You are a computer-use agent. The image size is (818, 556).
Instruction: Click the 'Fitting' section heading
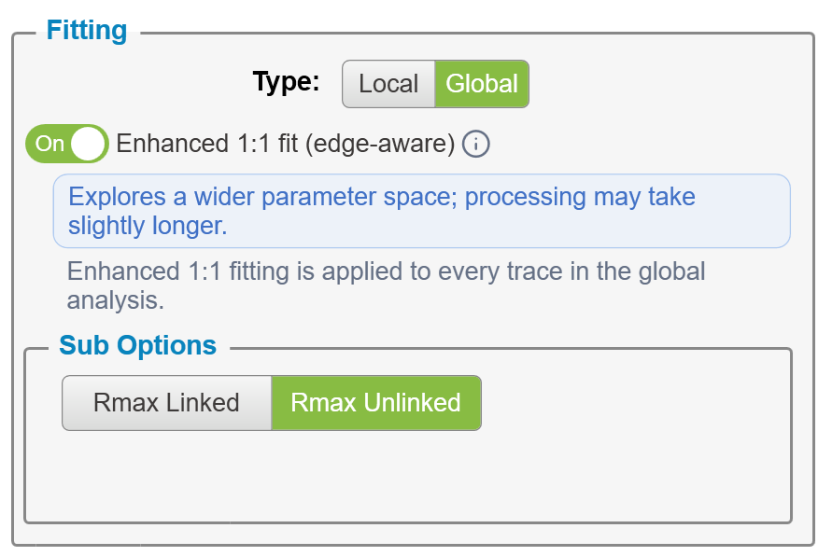[x=87, y=30]
